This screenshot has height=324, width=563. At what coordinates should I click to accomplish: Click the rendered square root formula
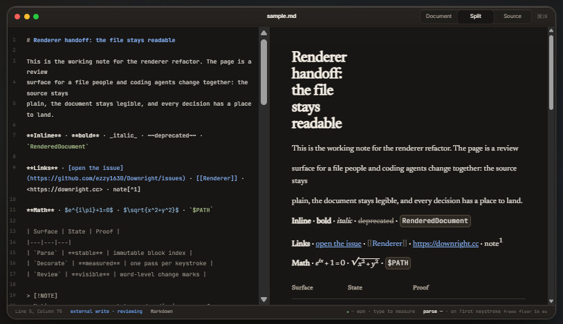364,263
